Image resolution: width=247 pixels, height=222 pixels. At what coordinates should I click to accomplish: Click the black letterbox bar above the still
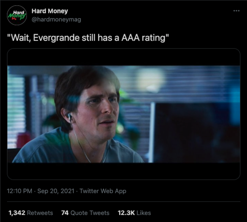[123, 57]
